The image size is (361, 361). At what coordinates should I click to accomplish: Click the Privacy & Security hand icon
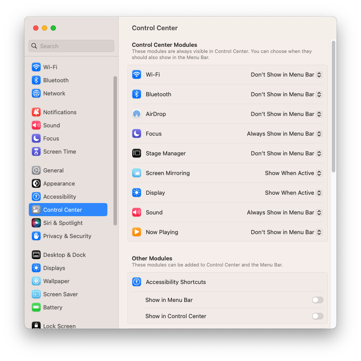pyautogui.click(x=36, y=236)
